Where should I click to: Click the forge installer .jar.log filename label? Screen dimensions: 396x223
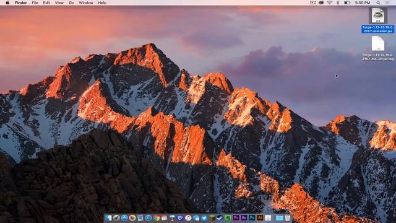click(x=378, y=57)
